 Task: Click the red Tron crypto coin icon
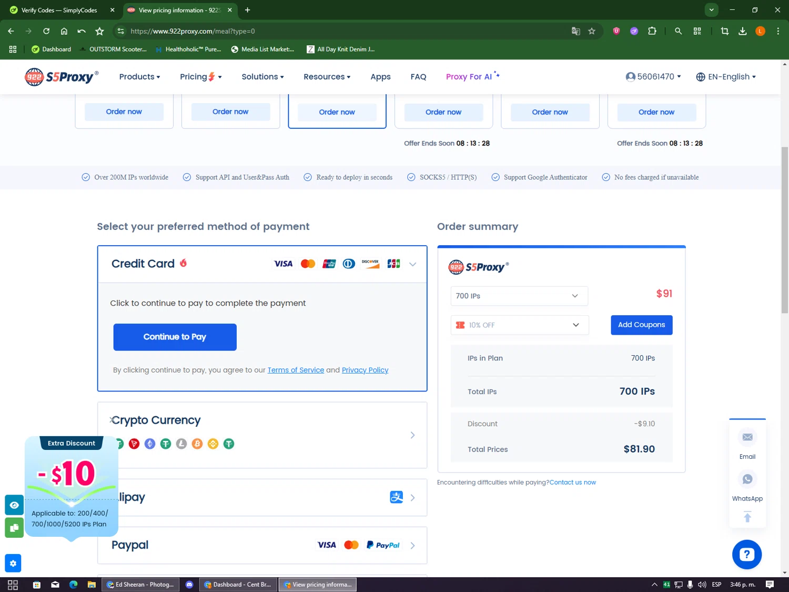point(134,444)
